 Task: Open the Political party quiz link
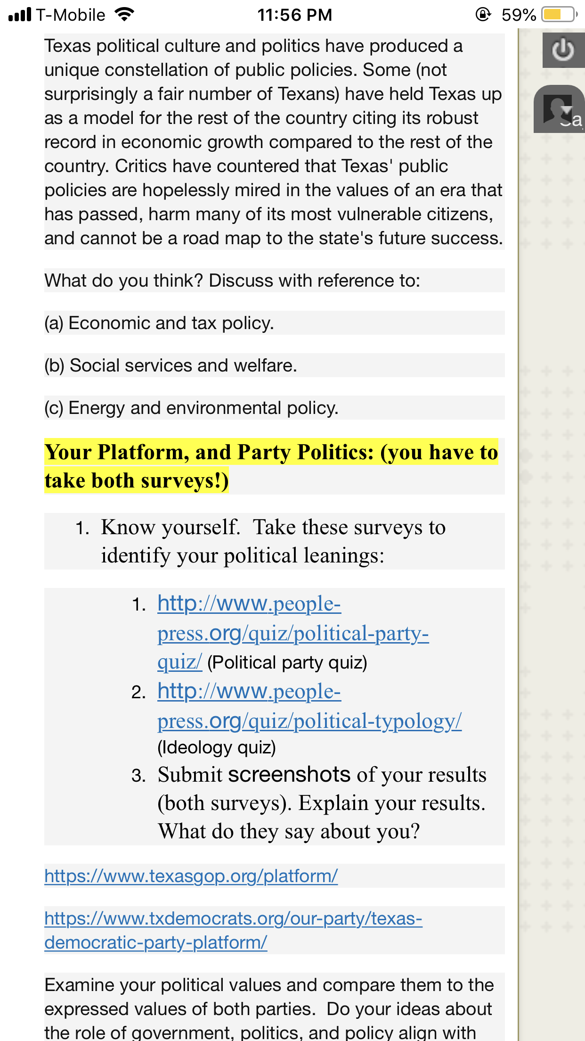tap(293, 633)
